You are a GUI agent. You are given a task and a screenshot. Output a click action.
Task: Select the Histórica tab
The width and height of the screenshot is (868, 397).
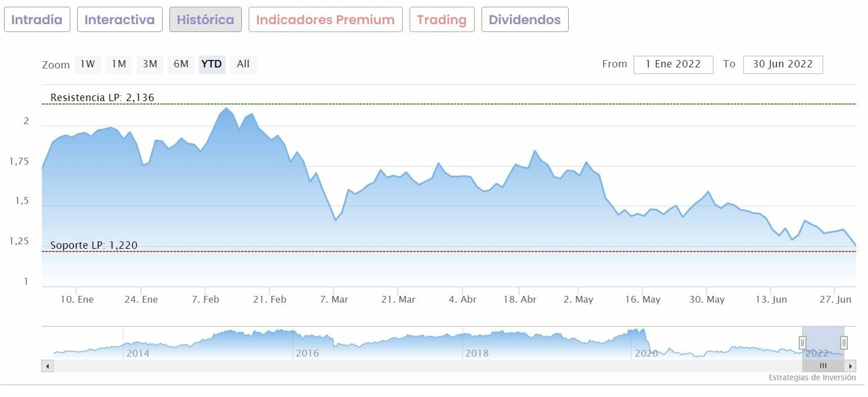coord(205,20)
